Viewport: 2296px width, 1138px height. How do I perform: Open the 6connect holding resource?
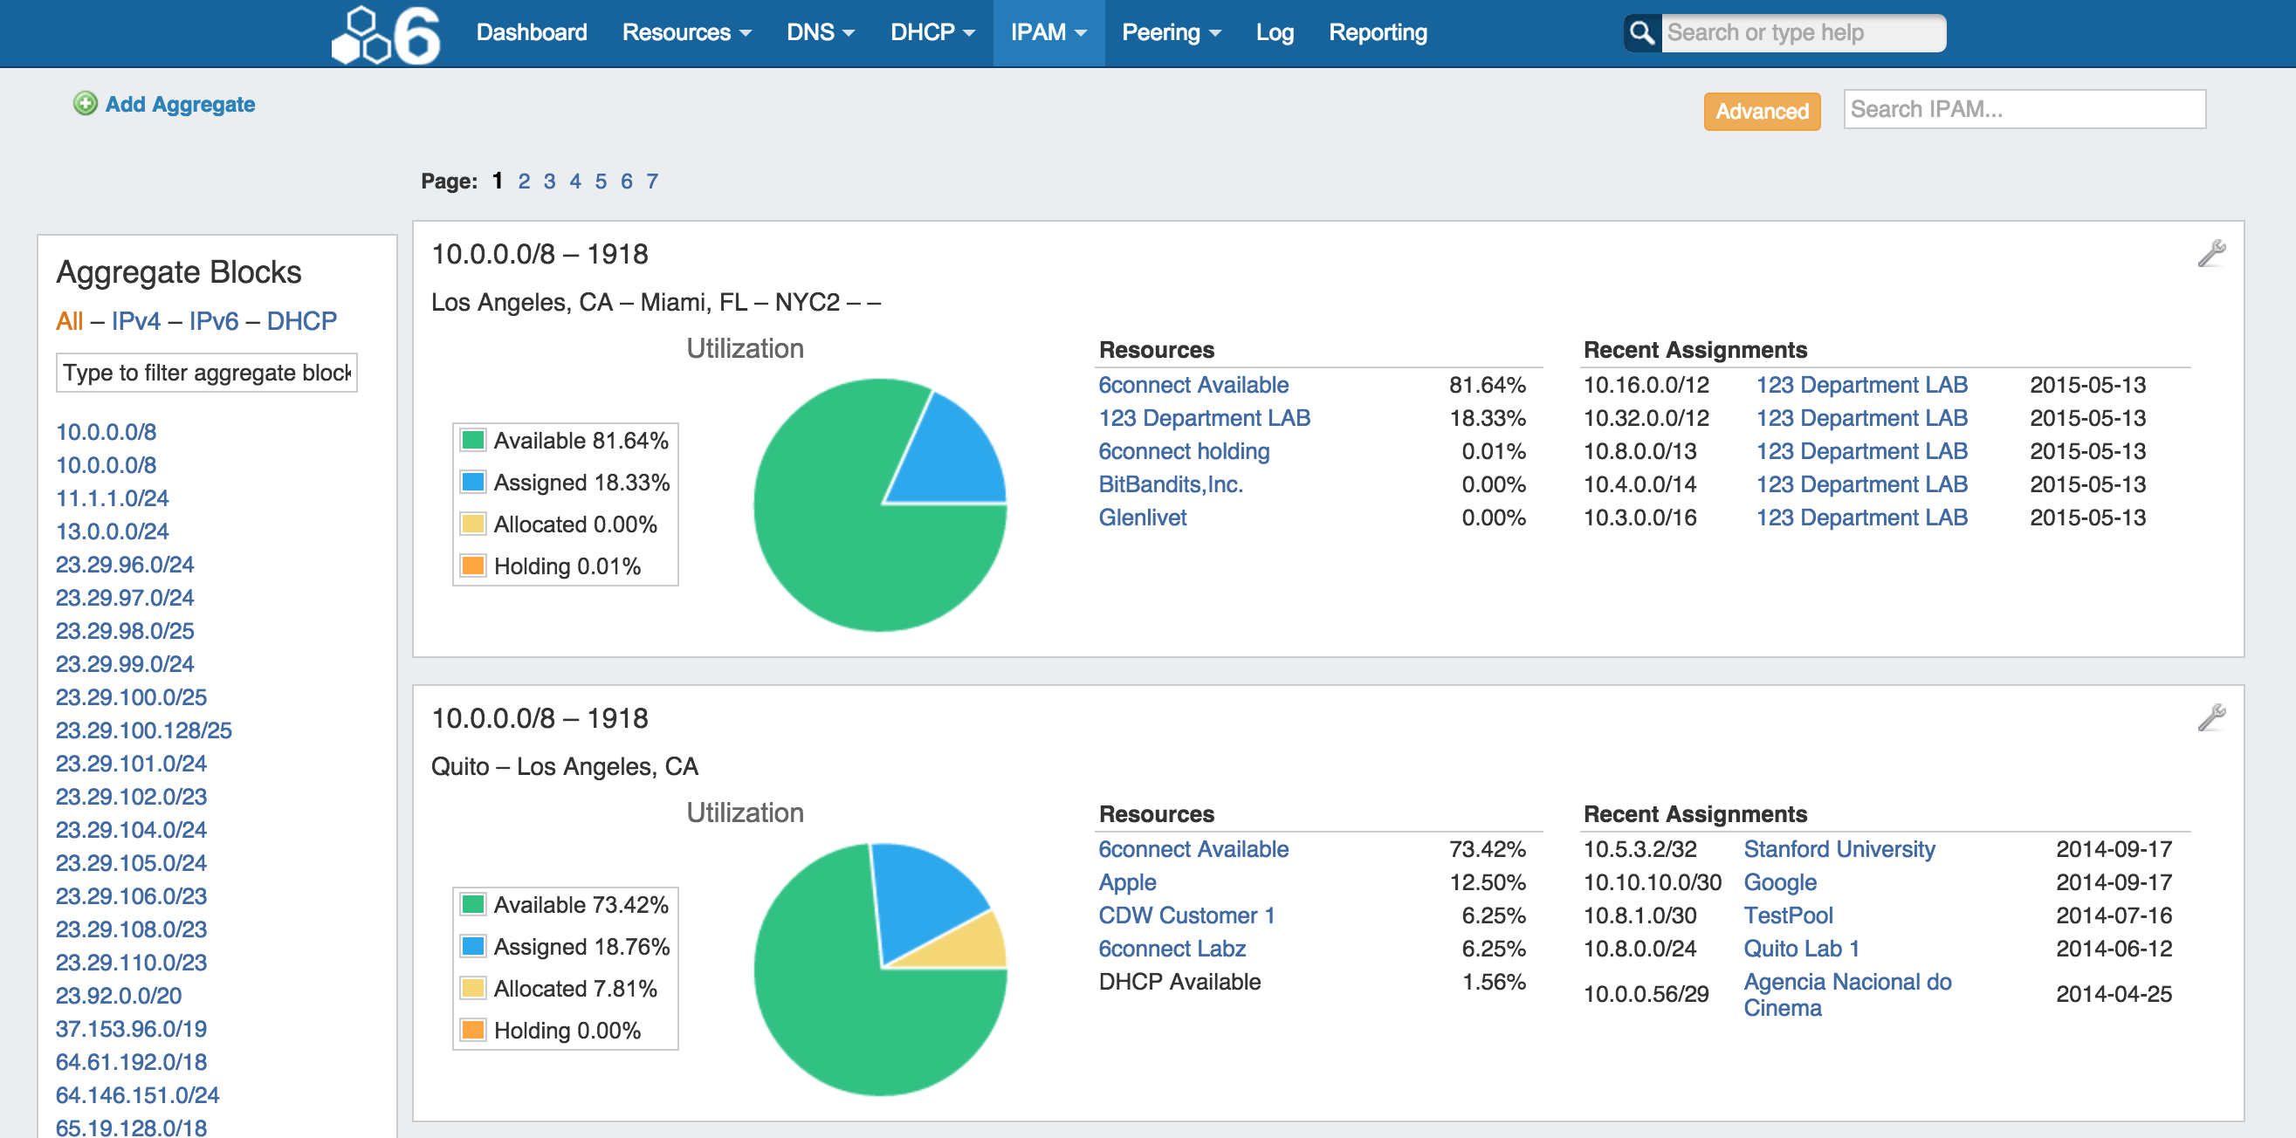click(x=1184, y=451)
